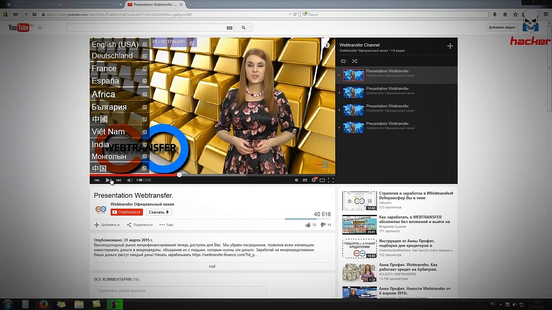
Task: Toggle subtitles in the video player
Action: (305, 180)
